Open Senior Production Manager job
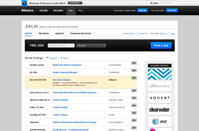 click(65, 72)
